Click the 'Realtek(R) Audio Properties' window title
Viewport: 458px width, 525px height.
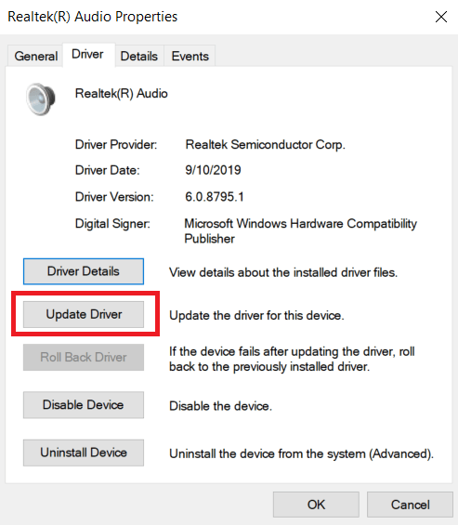click(92, 17)
